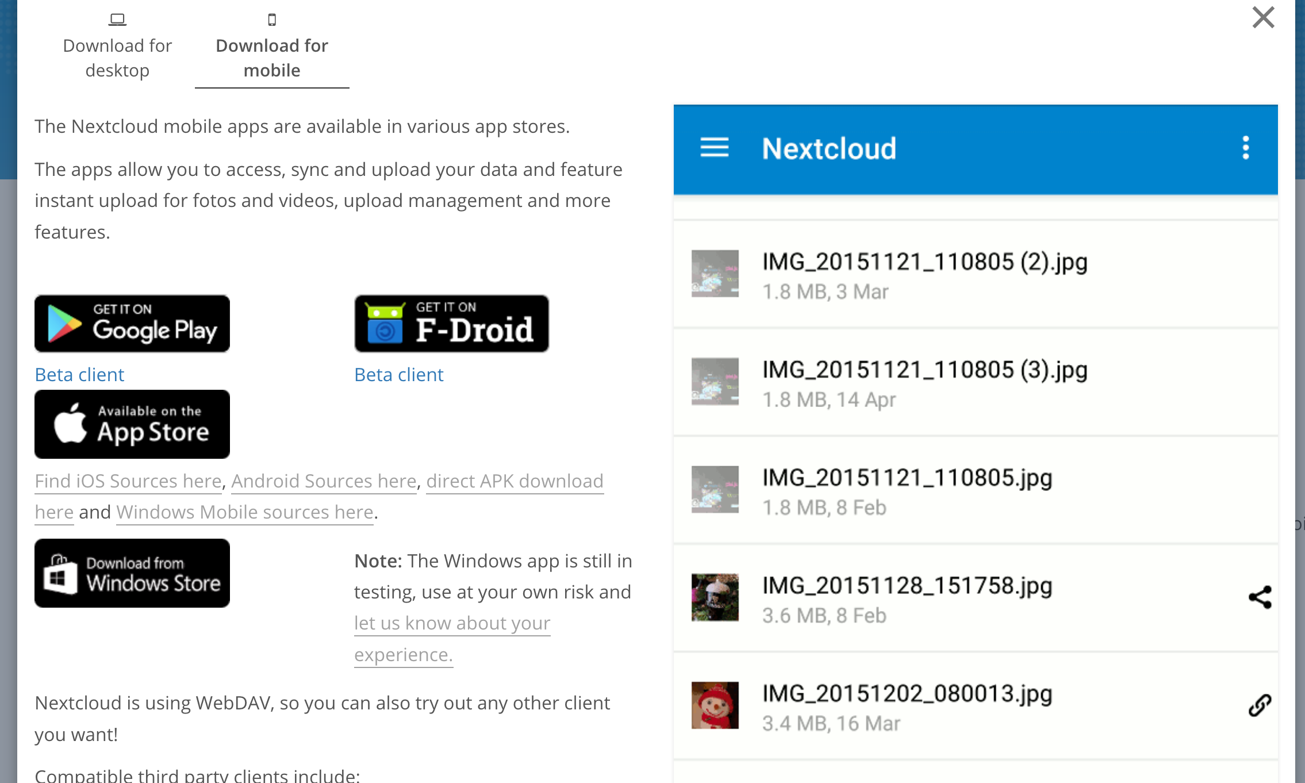Open the direct APK download link

click(515, 481)
